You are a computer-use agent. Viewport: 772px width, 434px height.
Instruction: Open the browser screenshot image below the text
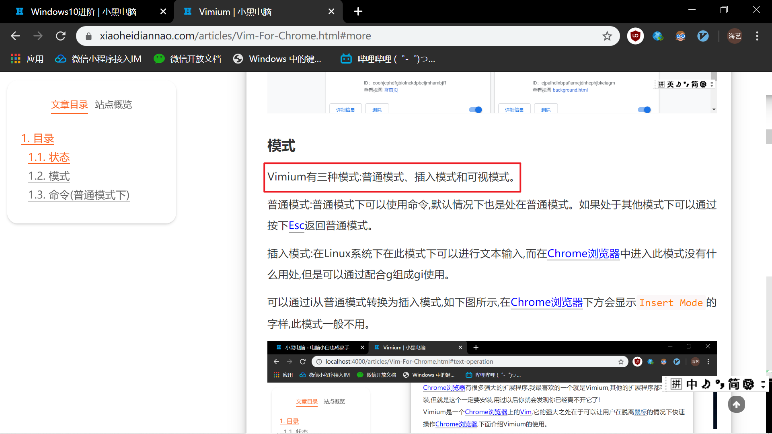[x=492, y=387]
